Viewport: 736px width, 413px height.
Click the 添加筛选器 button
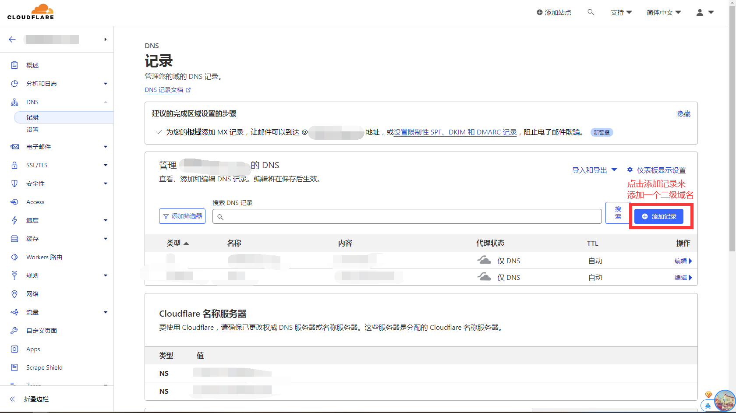182,216
